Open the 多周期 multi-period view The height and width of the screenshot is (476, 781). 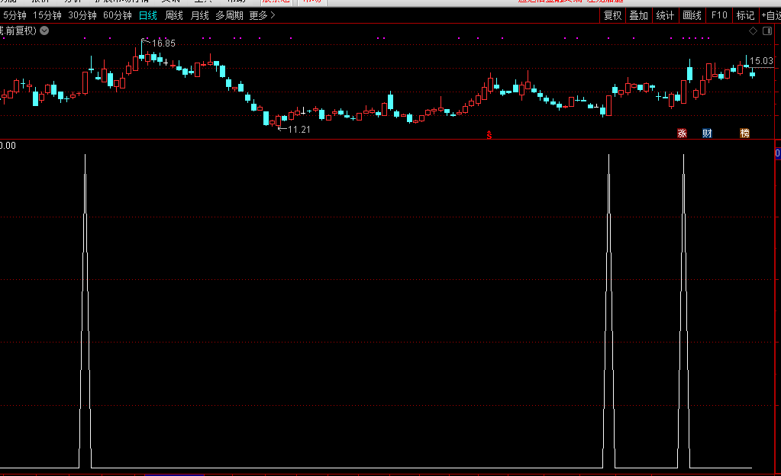[229, 15]
